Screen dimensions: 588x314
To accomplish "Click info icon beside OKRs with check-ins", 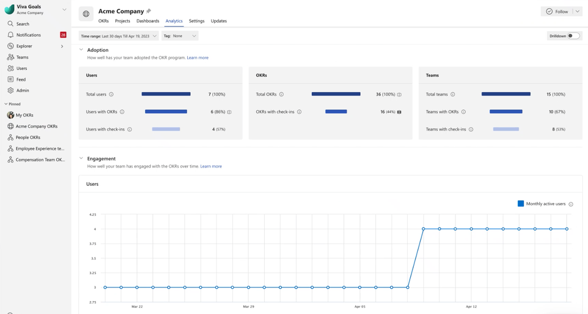I will coord(299,112).
